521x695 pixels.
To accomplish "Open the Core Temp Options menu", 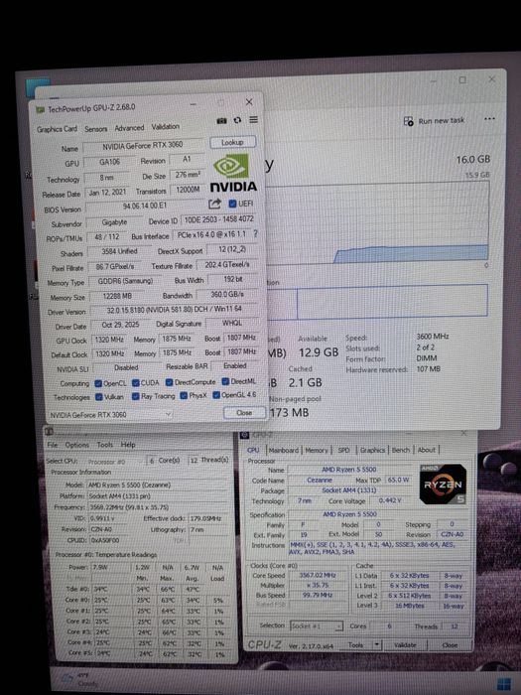I will tap(76, 445).
